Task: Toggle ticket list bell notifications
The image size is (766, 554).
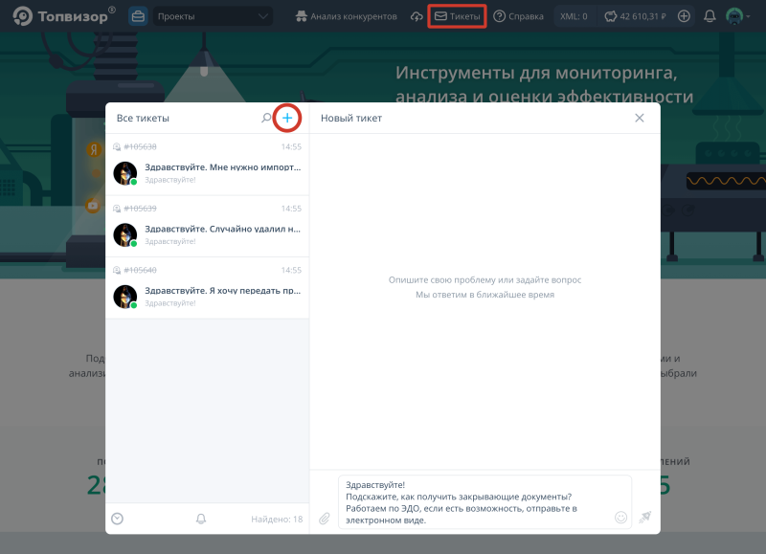Action: (x=201, y=519)
